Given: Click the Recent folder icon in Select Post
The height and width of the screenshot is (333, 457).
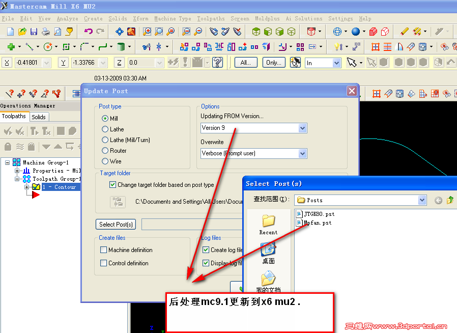Looking at the screenshot, I should point(268,221).
